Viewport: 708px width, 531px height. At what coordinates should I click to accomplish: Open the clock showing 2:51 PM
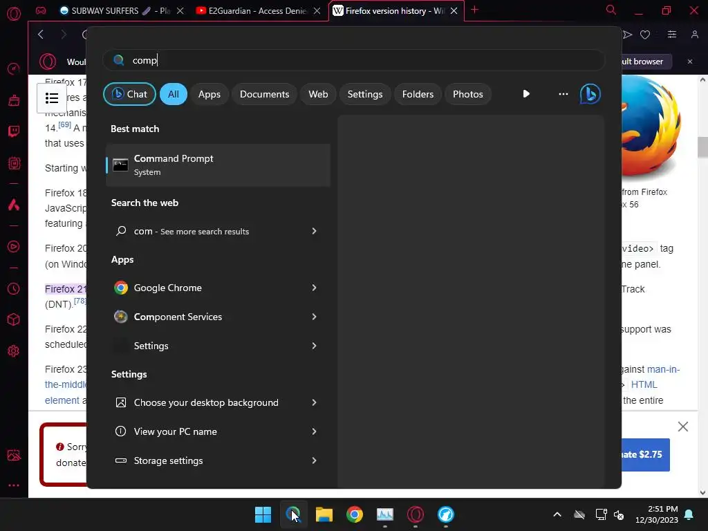[657, 514]
